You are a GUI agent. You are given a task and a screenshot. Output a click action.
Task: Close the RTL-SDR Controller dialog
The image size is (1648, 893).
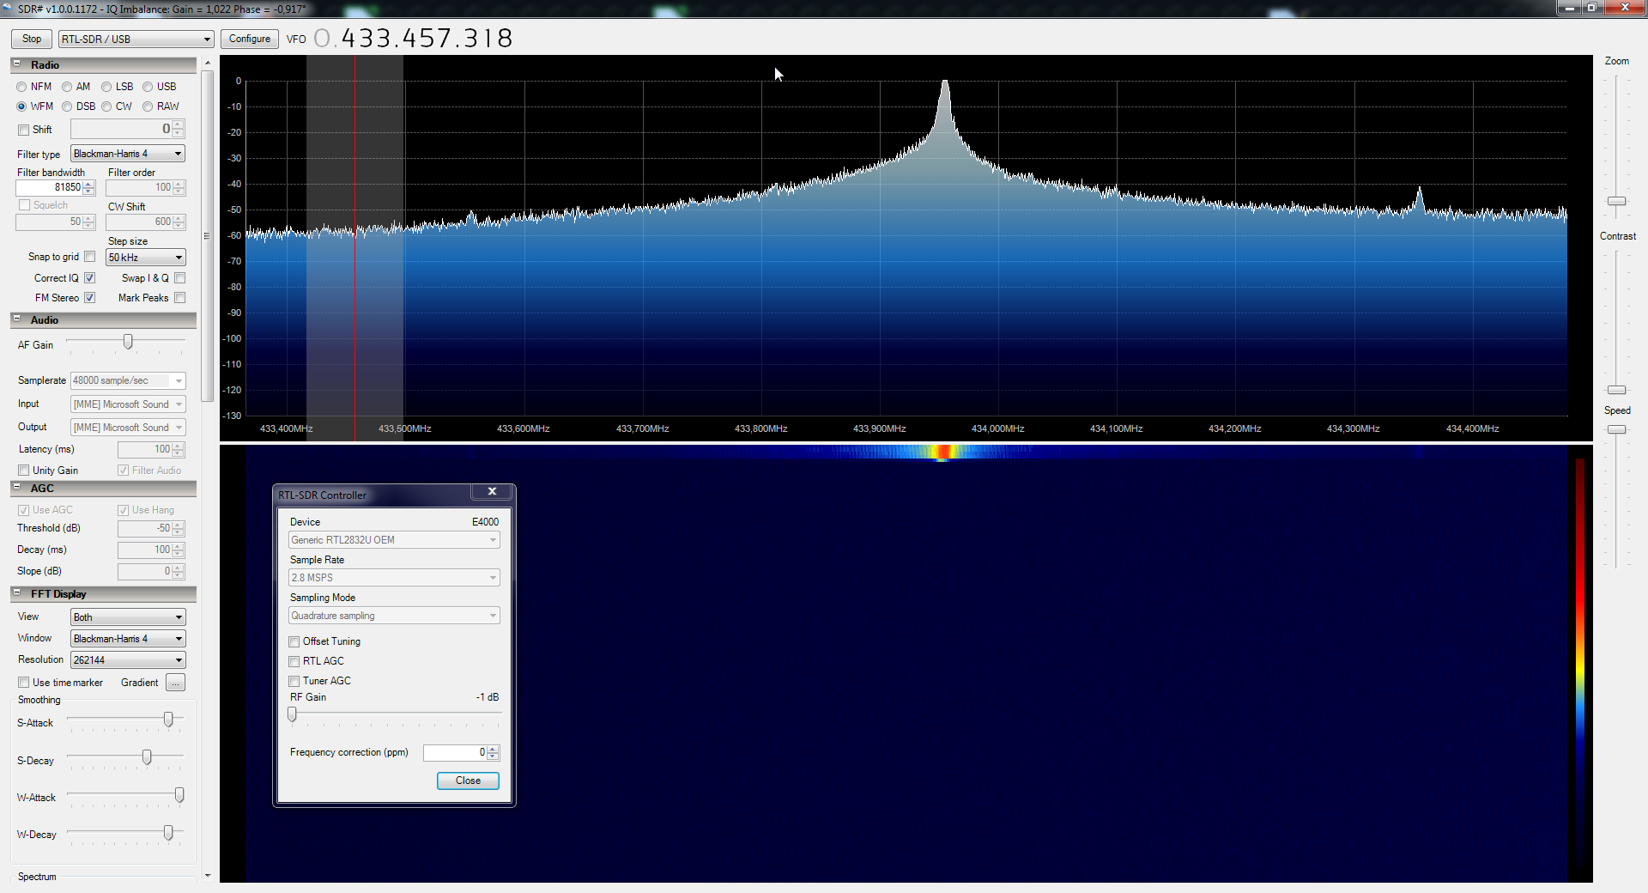[x=492, y=492]
